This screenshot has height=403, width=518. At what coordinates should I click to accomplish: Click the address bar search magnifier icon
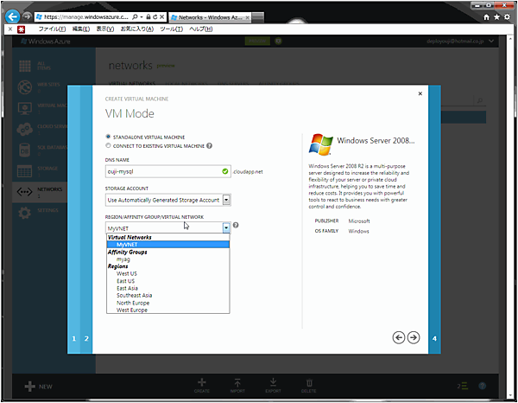135,16
